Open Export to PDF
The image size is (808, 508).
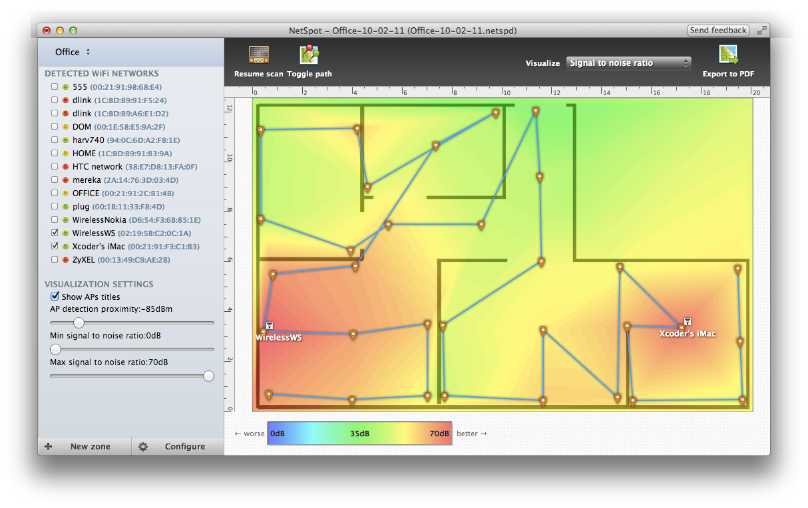[x=728, y=55]
